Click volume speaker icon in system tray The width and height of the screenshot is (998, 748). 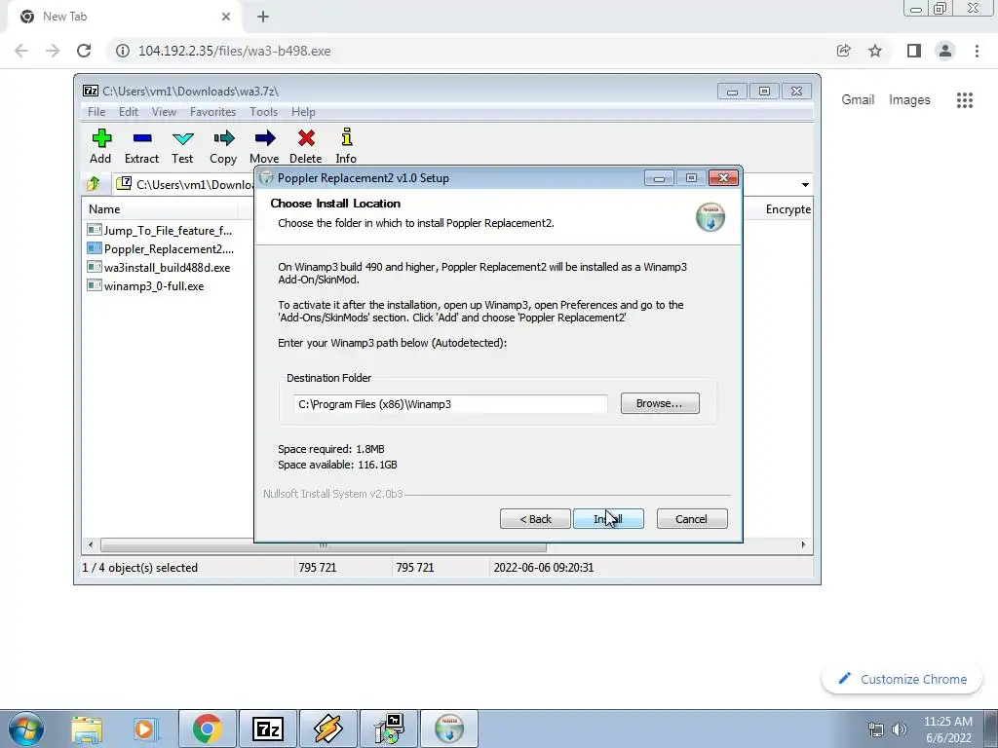[900, 729]
